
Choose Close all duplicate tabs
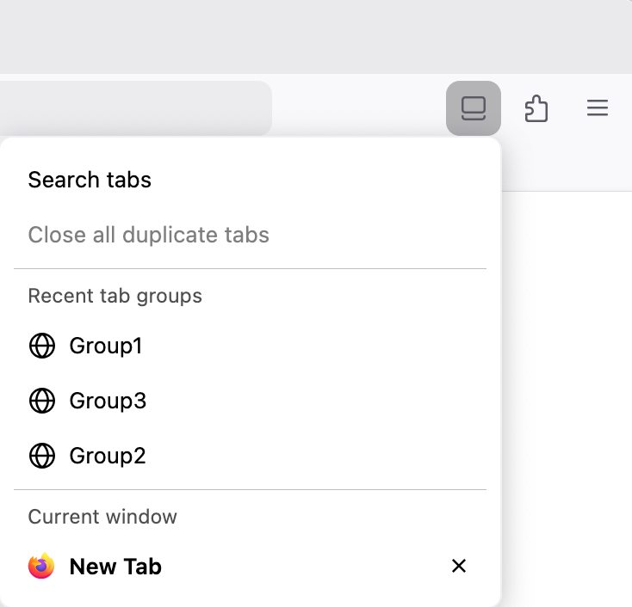click(149, 235)
